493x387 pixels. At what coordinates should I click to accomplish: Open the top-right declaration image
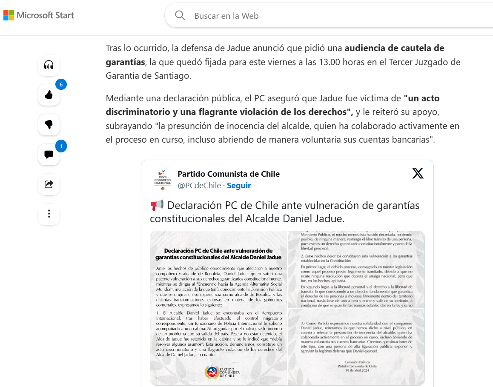pos(356,269)
